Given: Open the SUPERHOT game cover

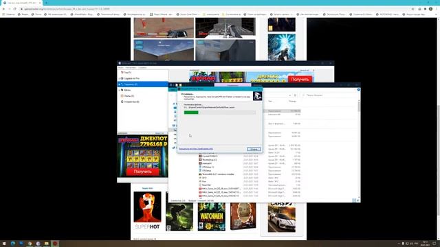Looking at the screenshot, I should point(147,211).
